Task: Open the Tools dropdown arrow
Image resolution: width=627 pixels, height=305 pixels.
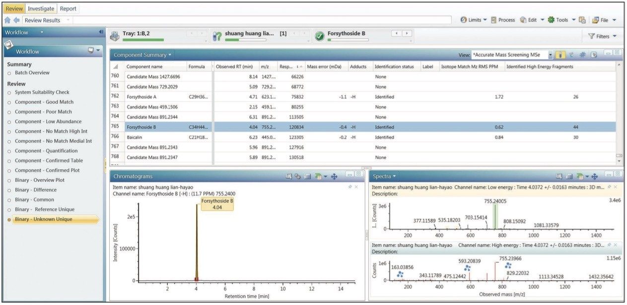Action: (573, 20)
